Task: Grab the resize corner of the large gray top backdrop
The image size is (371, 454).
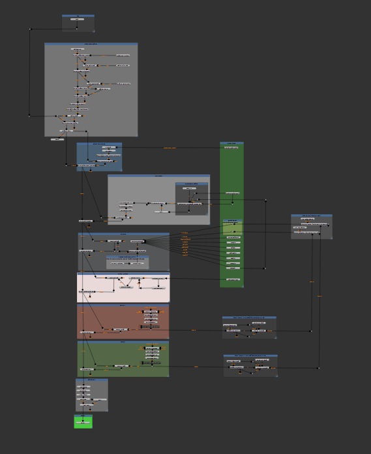Action: 136,135
